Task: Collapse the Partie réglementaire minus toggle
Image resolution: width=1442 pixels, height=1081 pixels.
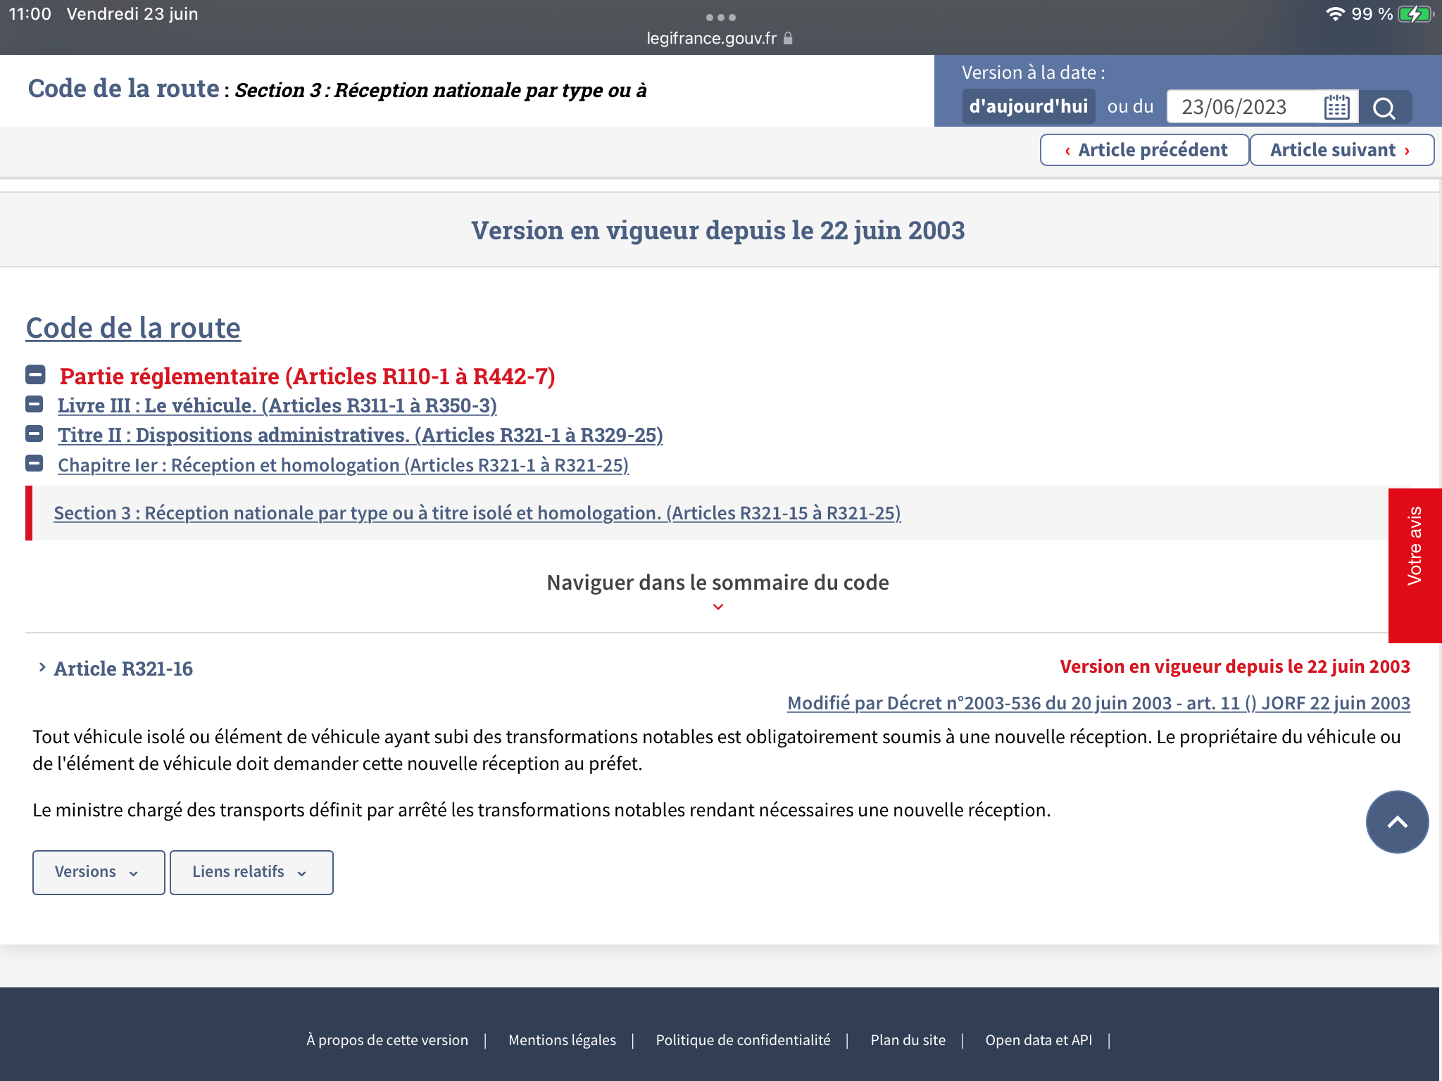Action: (35, 375)
